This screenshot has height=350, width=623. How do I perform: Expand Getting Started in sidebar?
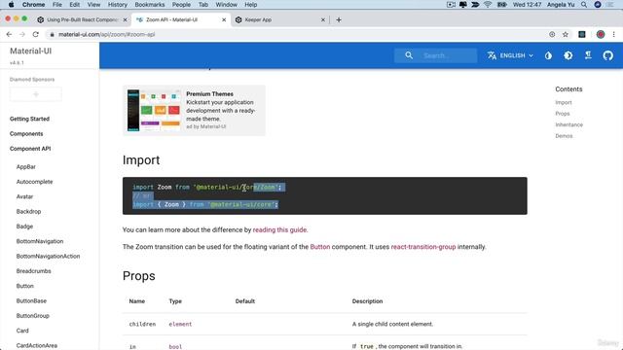[x=29, y=119]
